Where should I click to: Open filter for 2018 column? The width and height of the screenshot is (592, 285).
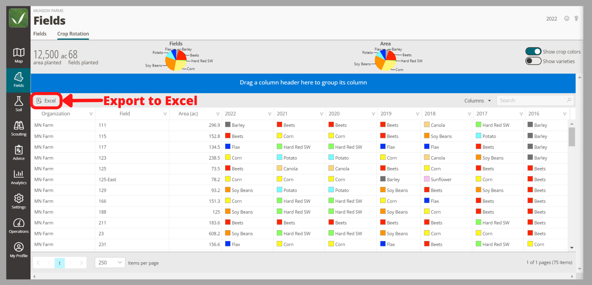(x=469, y=114)
